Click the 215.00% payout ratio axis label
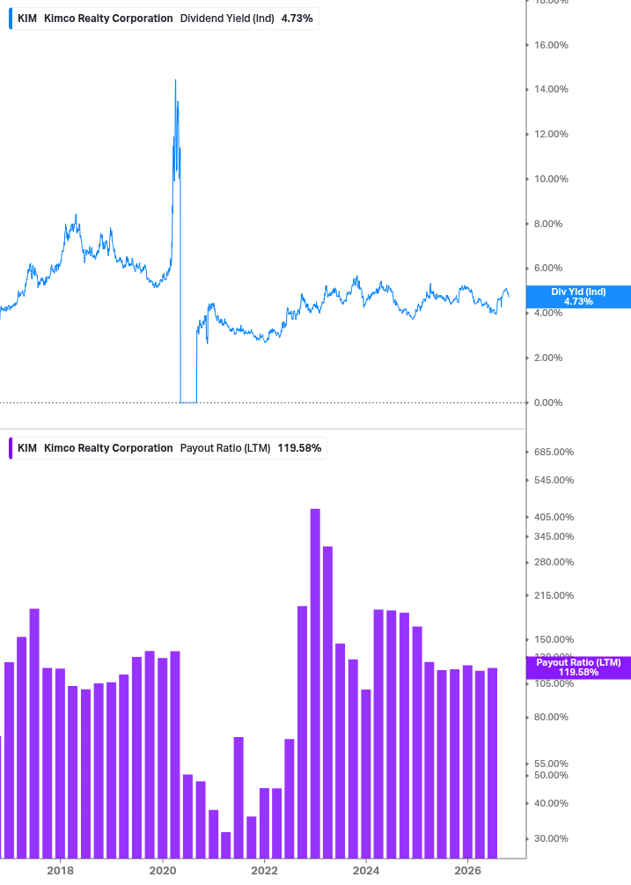The height and width of the screenshot is (885, 631). [x=554, y=595]
